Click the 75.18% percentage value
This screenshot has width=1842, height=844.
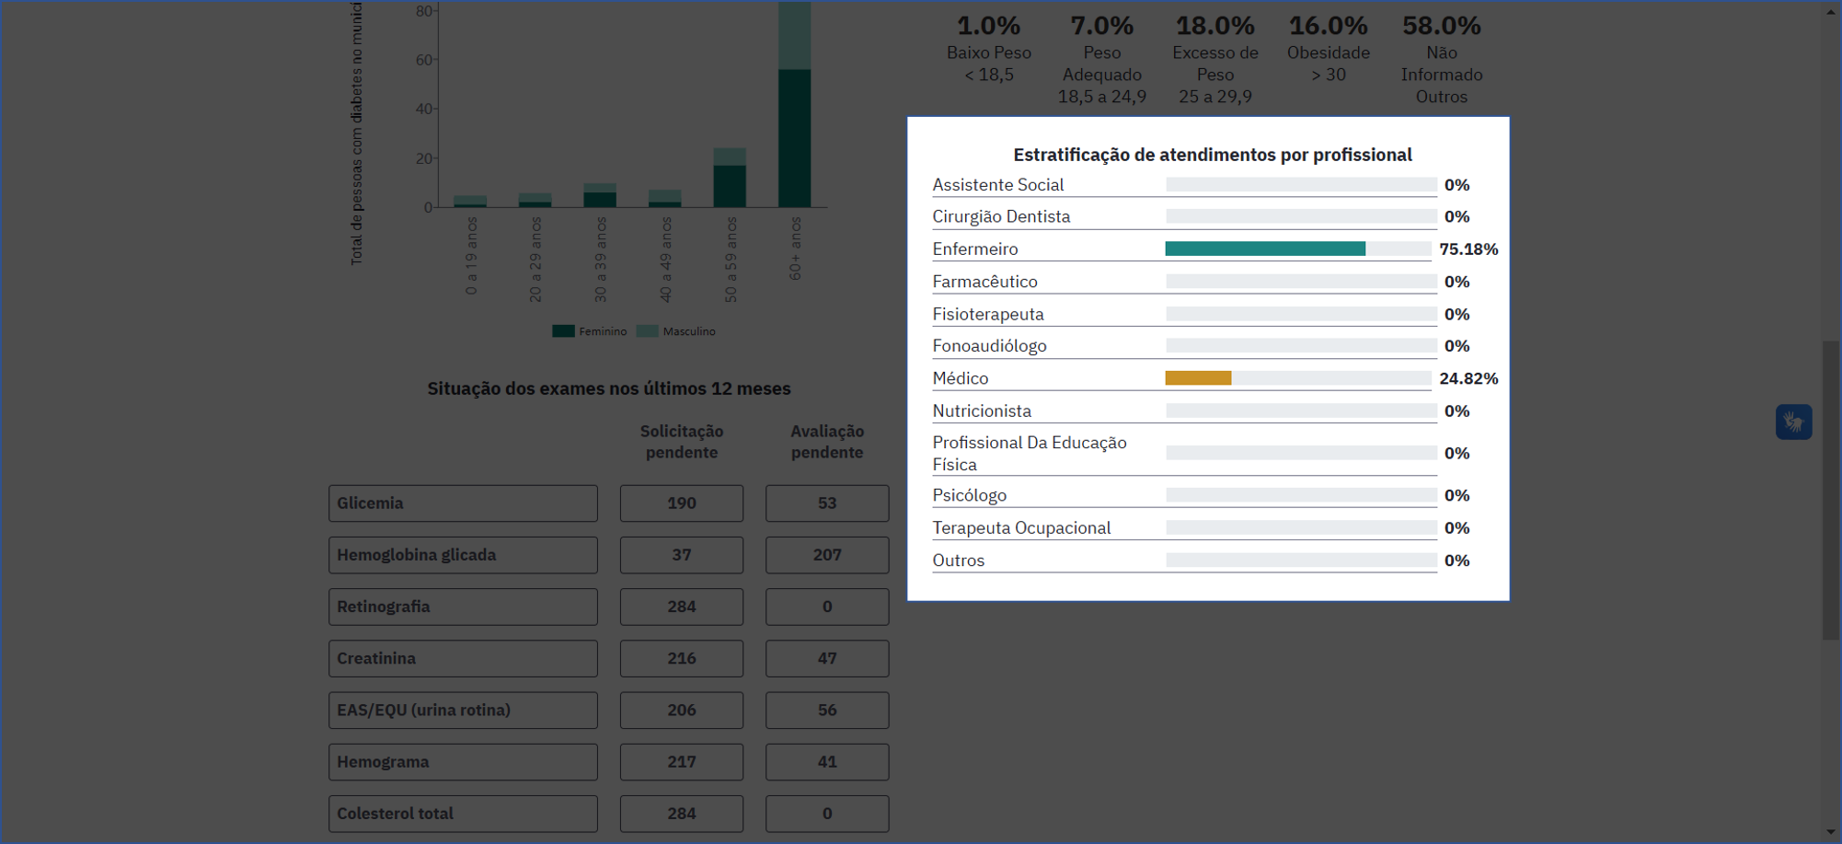(x=1468, y=249)
